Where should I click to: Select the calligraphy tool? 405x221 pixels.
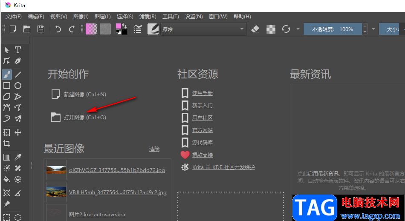[18, 61]
